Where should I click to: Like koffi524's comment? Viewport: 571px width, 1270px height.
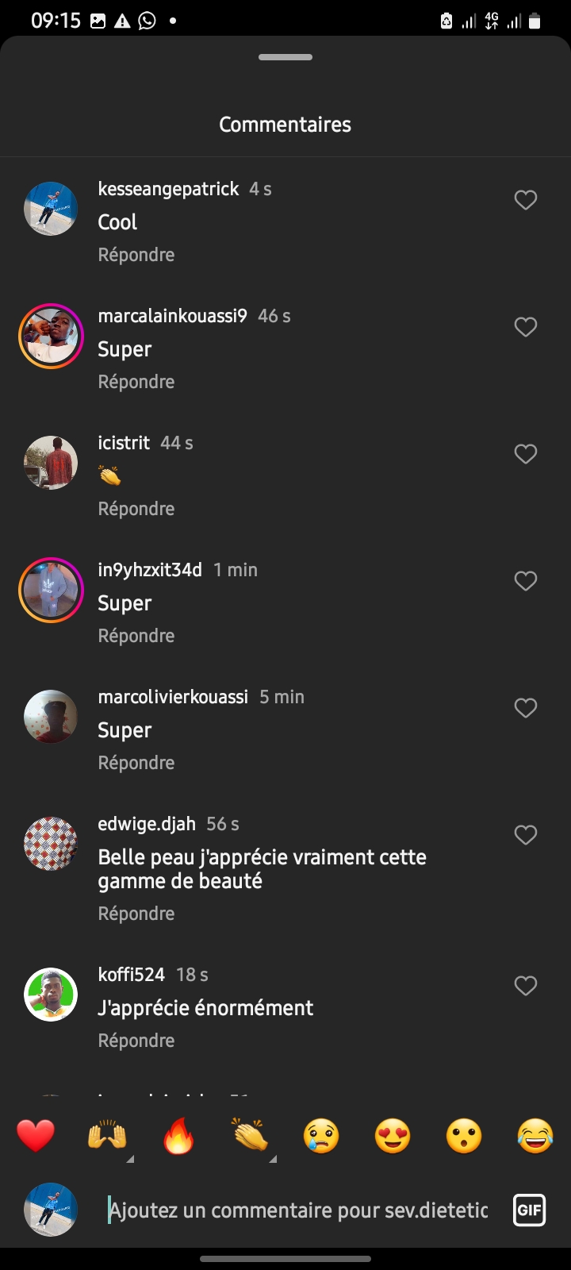click(x=526, y=986)
